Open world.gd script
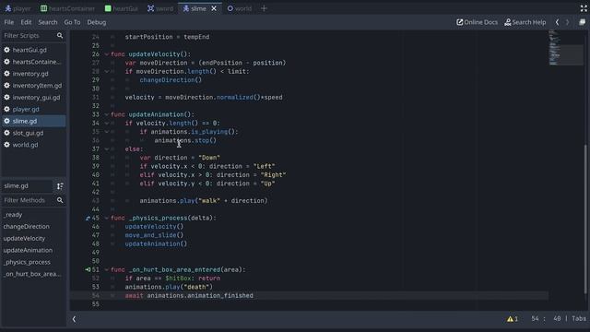Image resolution: width=590 pixels, height=332 pixels. (25, 145)
